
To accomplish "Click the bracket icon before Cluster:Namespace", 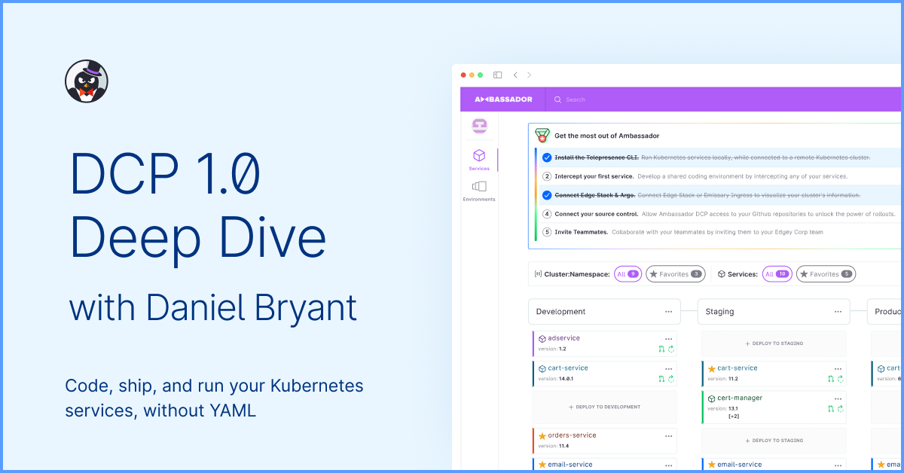I will point(538,274).
